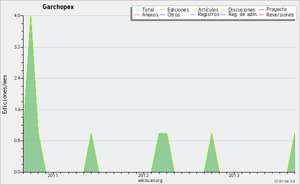Click the 2012 x-axis label
This screenshot has width=300, height=185.
coord(143,175)
